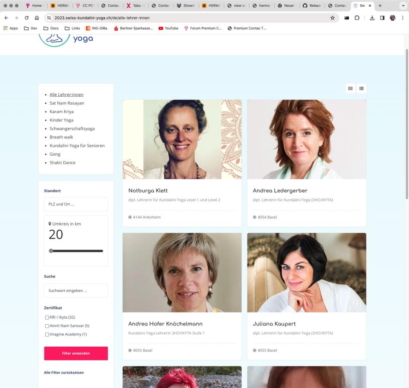Reload the current page

27,18
